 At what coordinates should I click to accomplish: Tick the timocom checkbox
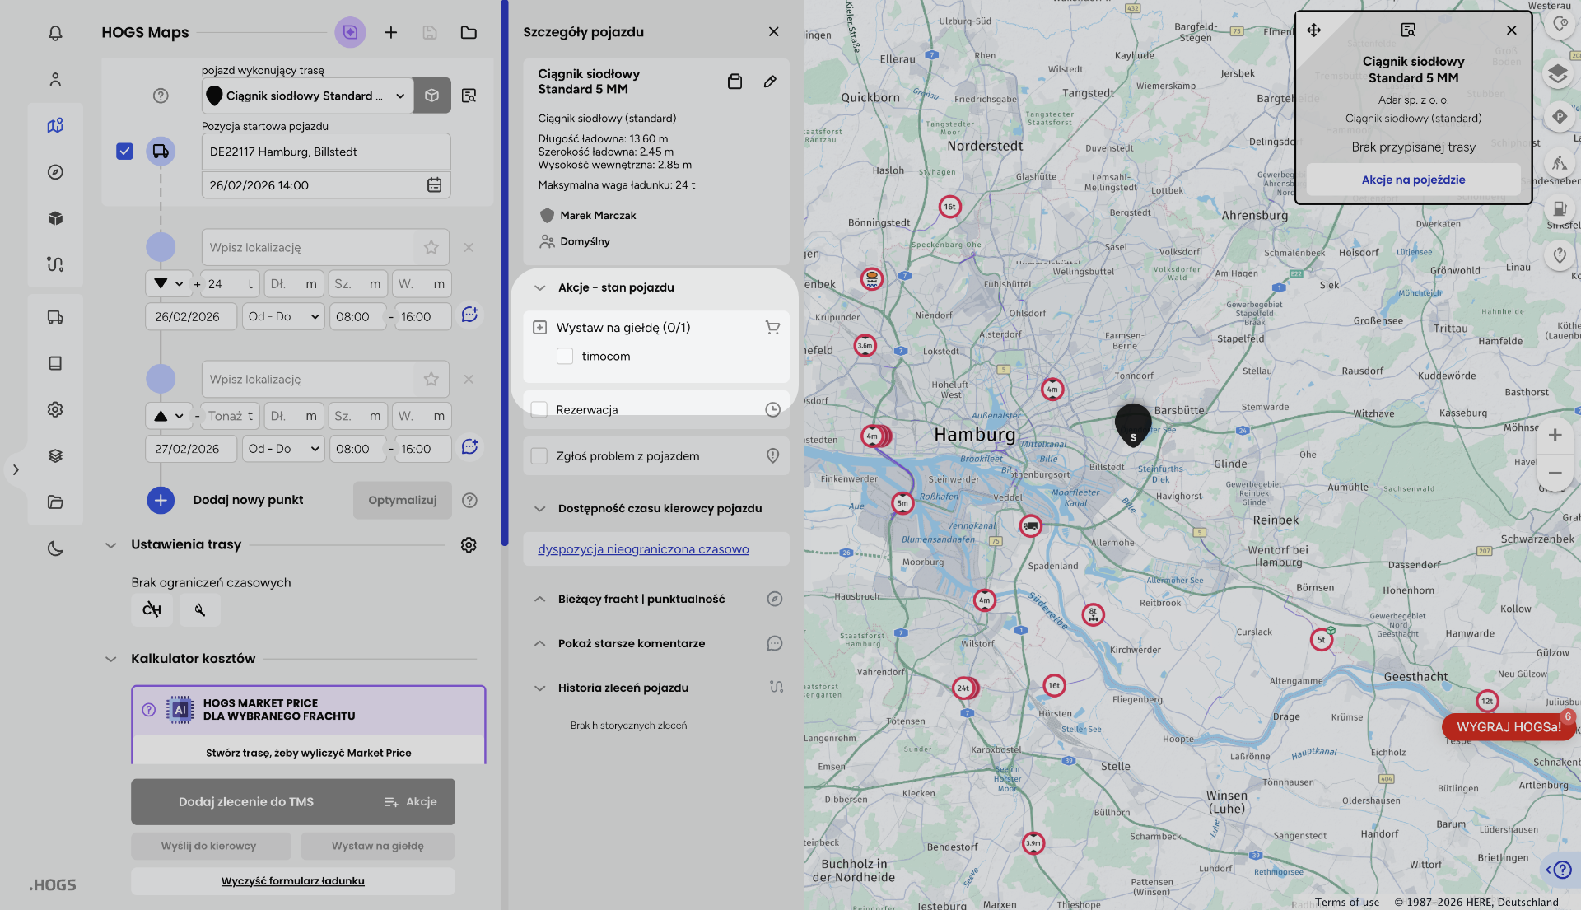[x=565, y=357]
